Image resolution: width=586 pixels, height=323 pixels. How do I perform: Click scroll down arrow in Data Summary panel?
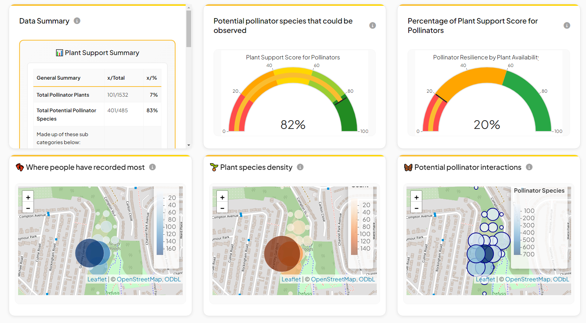189,145
